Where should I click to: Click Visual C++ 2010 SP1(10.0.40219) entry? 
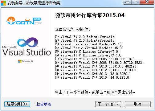point(96,66)
